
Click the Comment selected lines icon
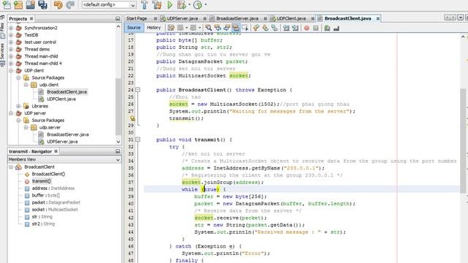(327, 28)
